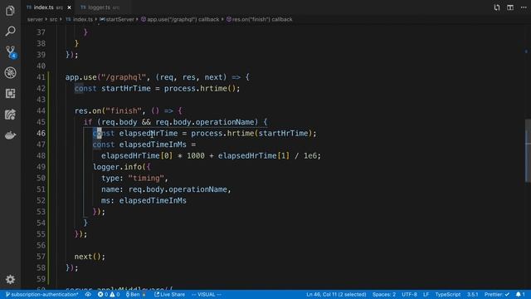Open the editor More Actions ellipsis
Viewport: 531px width, 299px height.
coord(524,7)
